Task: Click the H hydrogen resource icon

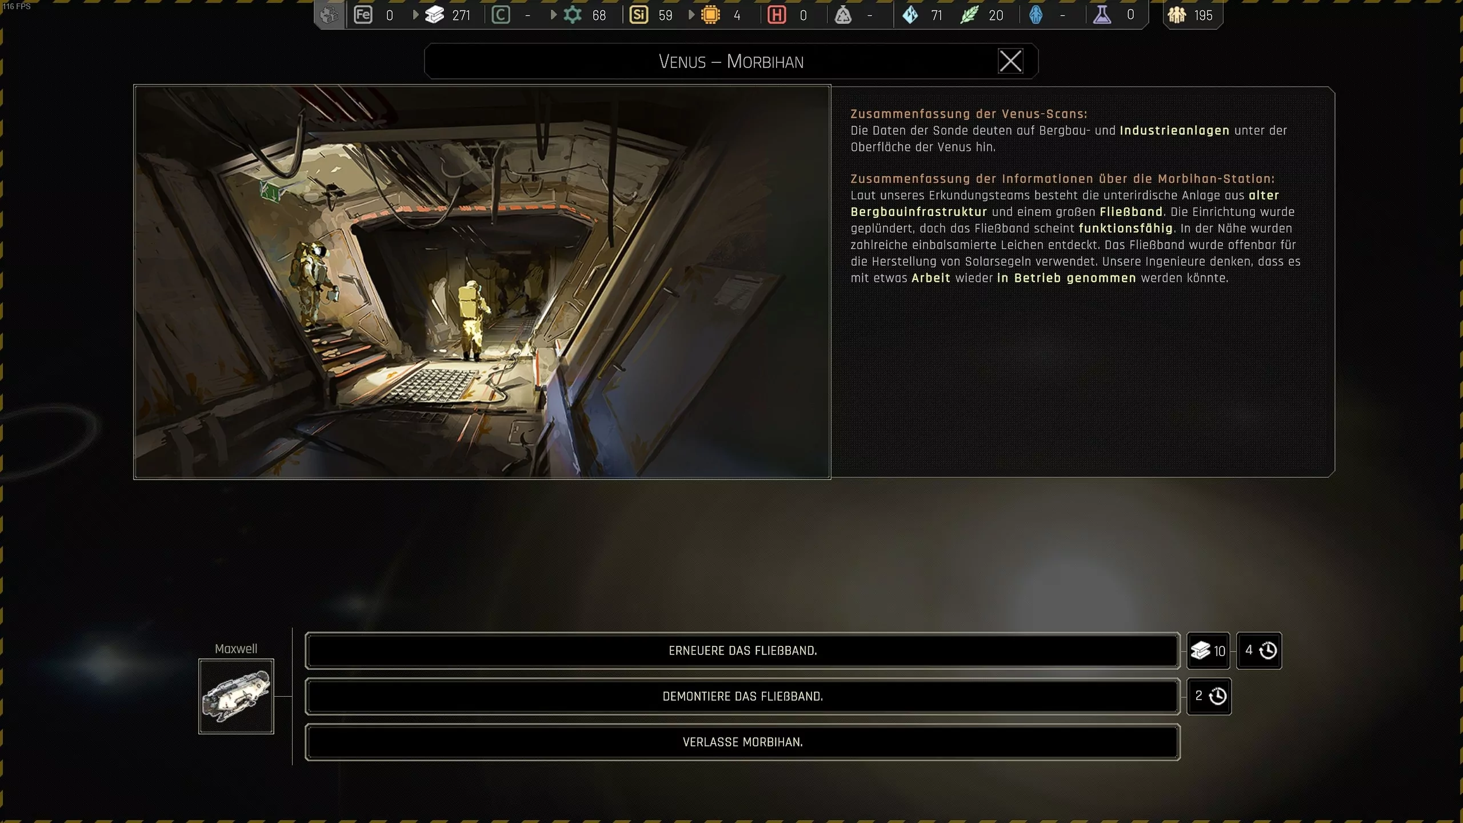Action: [777, 15]
